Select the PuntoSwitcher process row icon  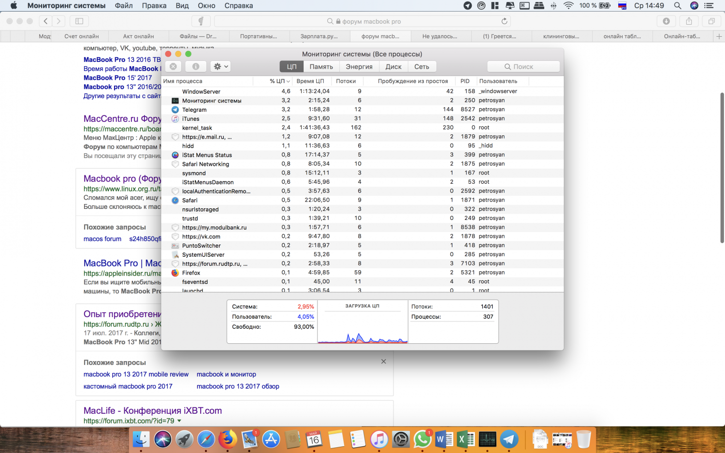175,246
